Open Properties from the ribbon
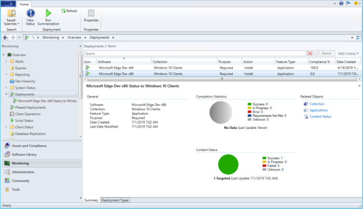Viewport: 363px width, 209px height. pos(91,16)
